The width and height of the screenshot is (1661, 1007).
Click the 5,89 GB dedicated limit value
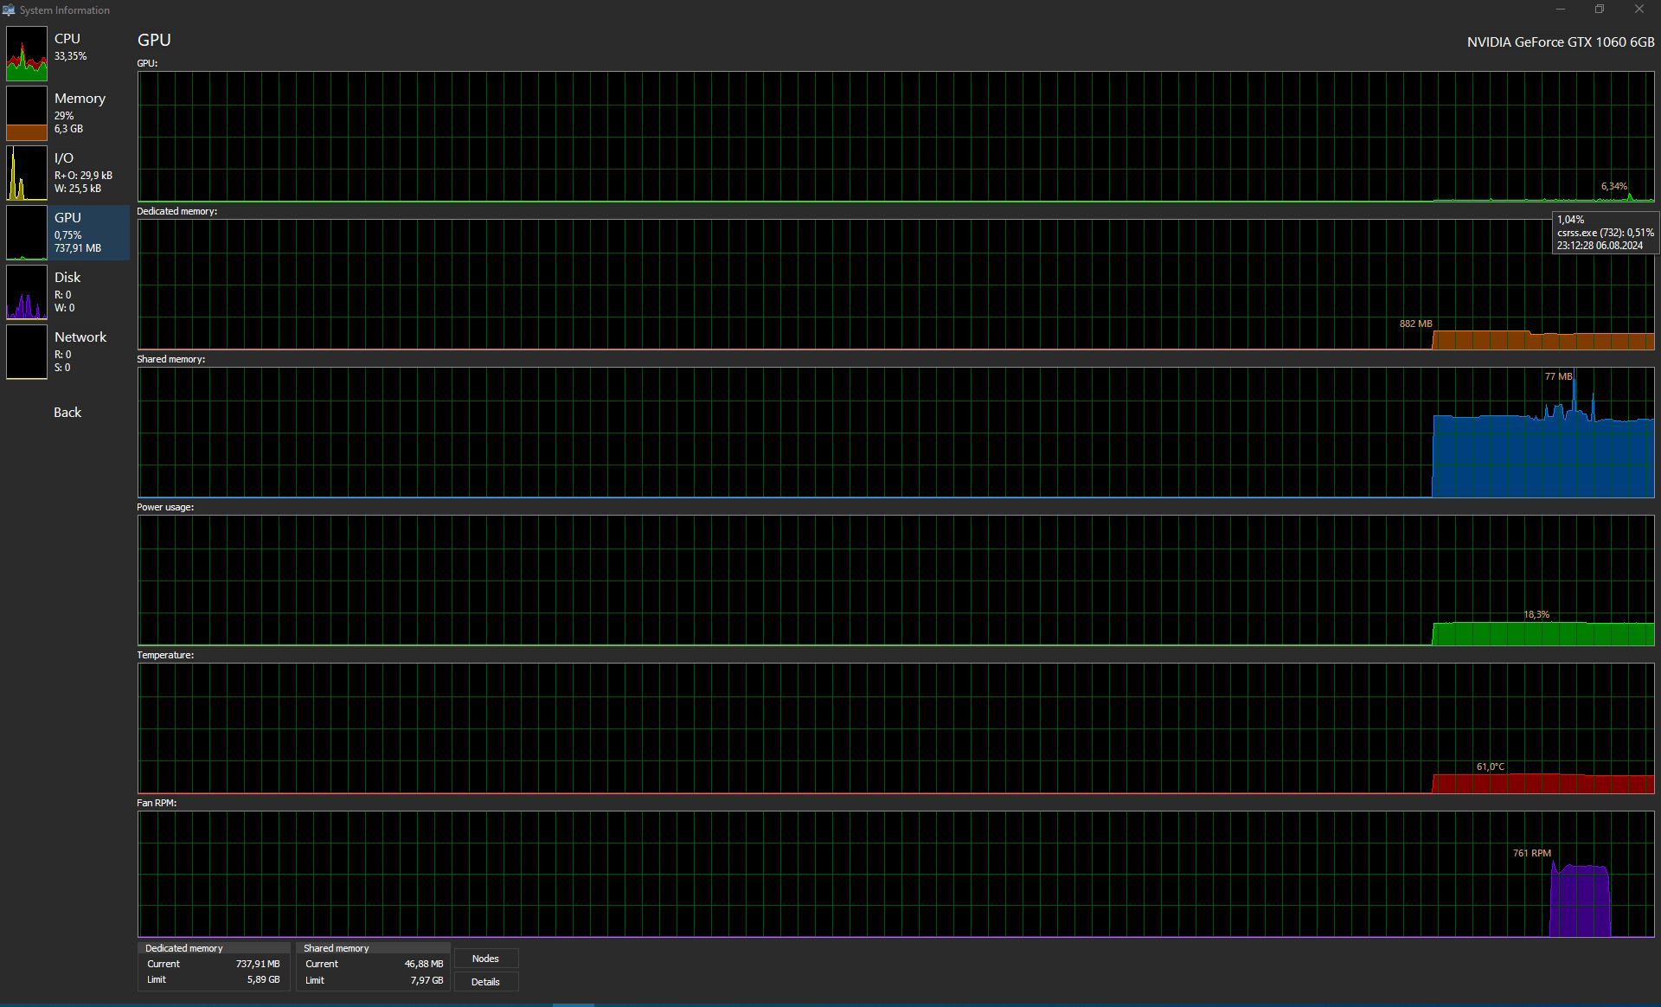pyautogui.click(x=262, y=980)
